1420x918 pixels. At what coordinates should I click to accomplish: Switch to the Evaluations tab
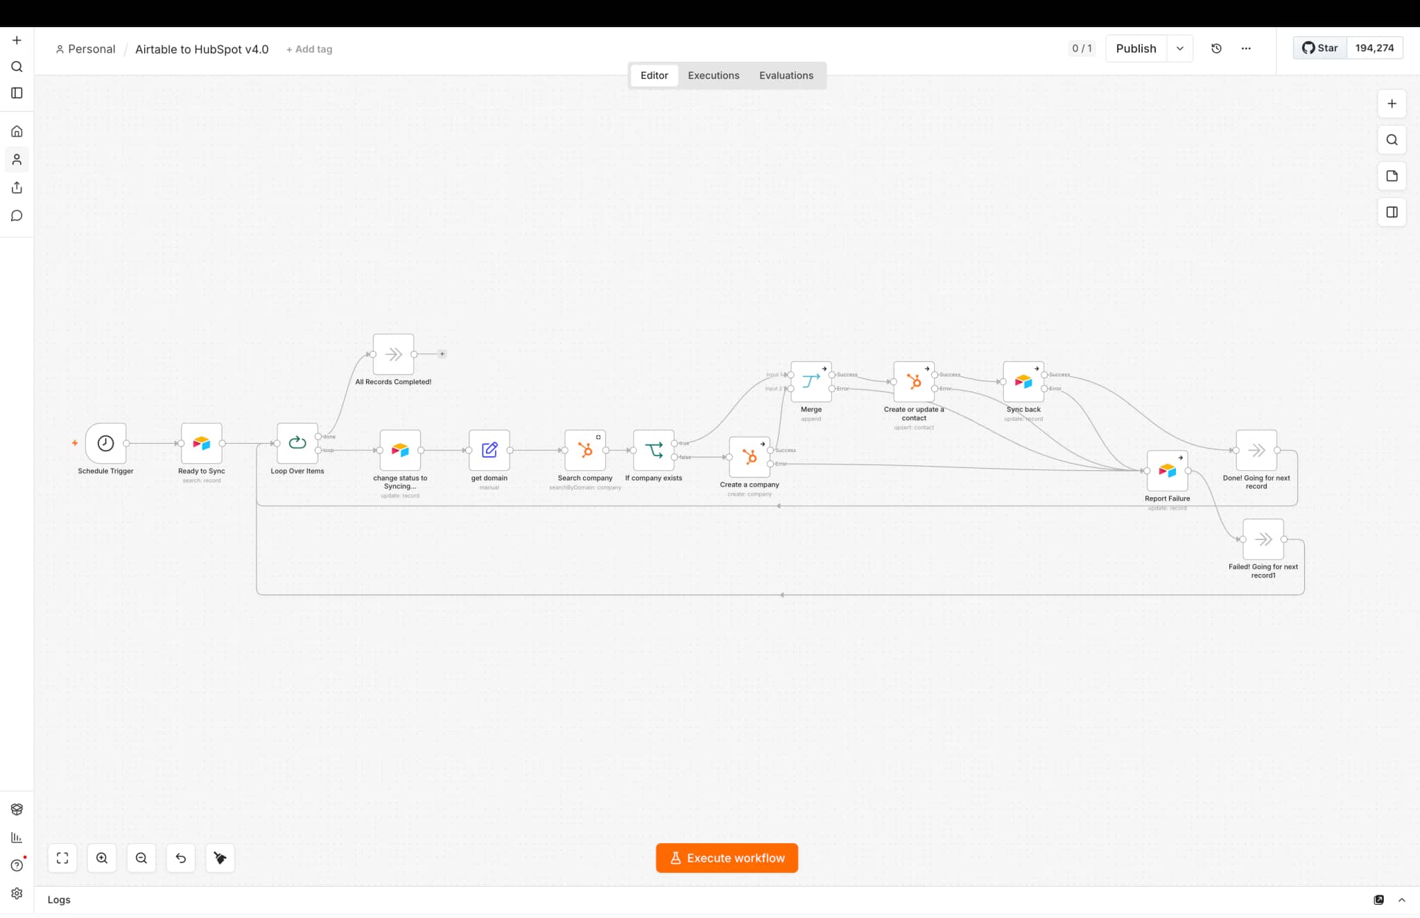point(786,76)
